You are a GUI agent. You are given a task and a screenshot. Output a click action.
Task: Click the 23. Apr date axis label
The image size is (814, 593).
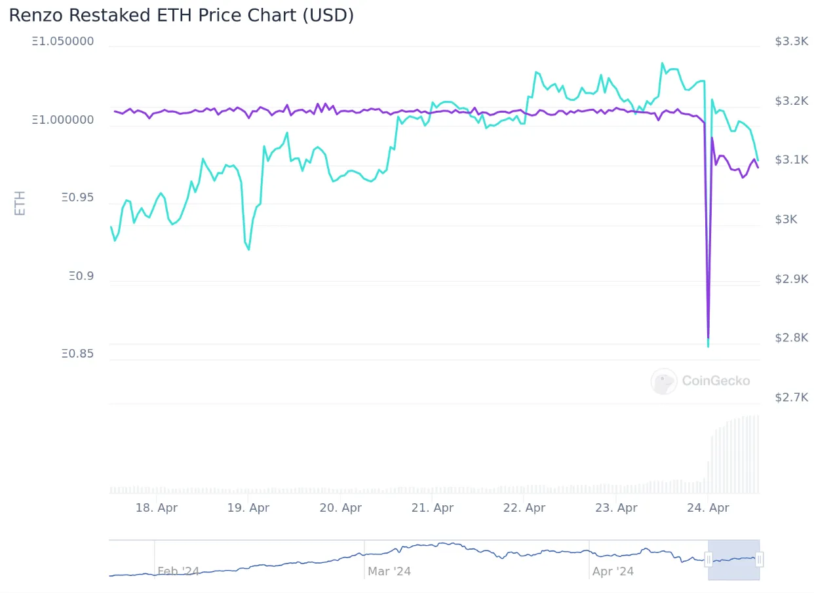617,508
